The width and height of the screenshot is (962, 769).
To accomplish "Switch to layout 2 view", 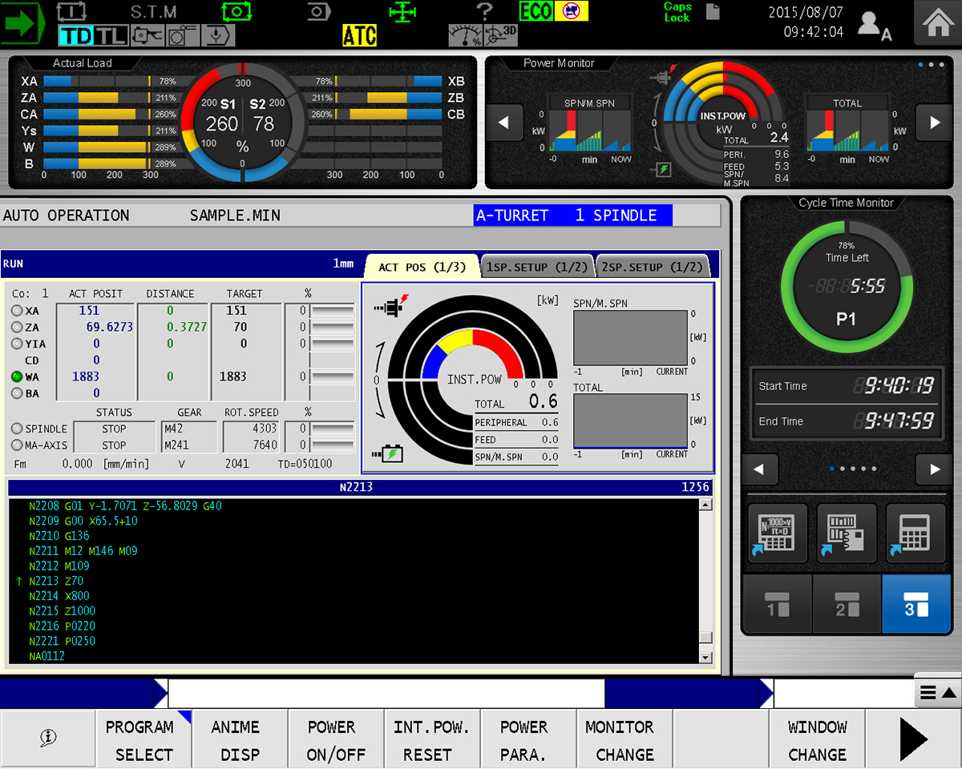I will (x=847, y=605).
